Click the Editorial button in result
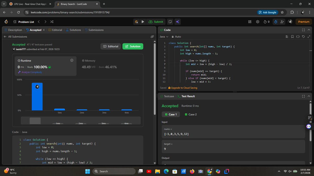The height and width of the screenshot is (176, 314). 111,46
